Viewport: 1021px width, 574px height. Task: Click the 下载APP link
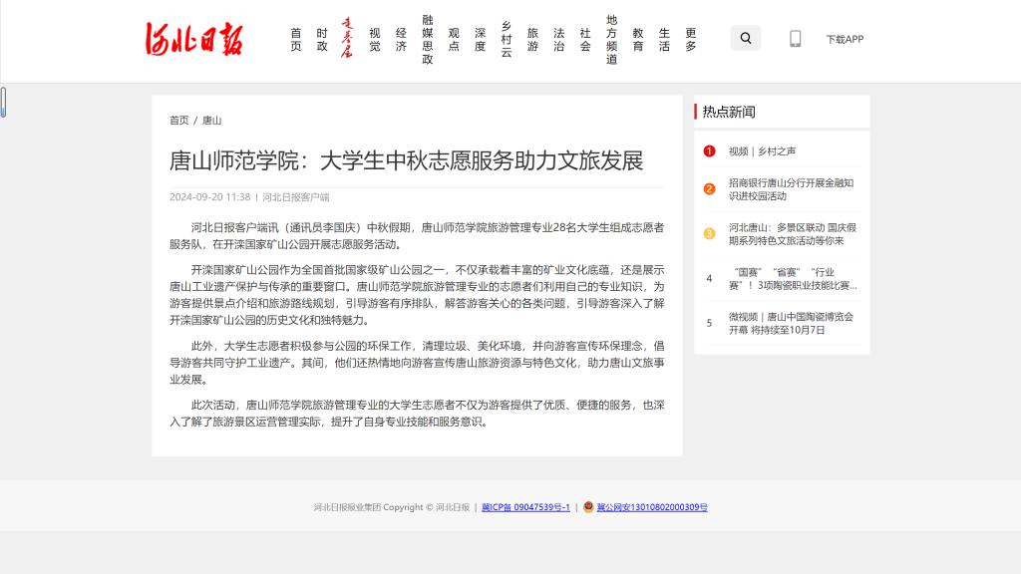[844, 40]
